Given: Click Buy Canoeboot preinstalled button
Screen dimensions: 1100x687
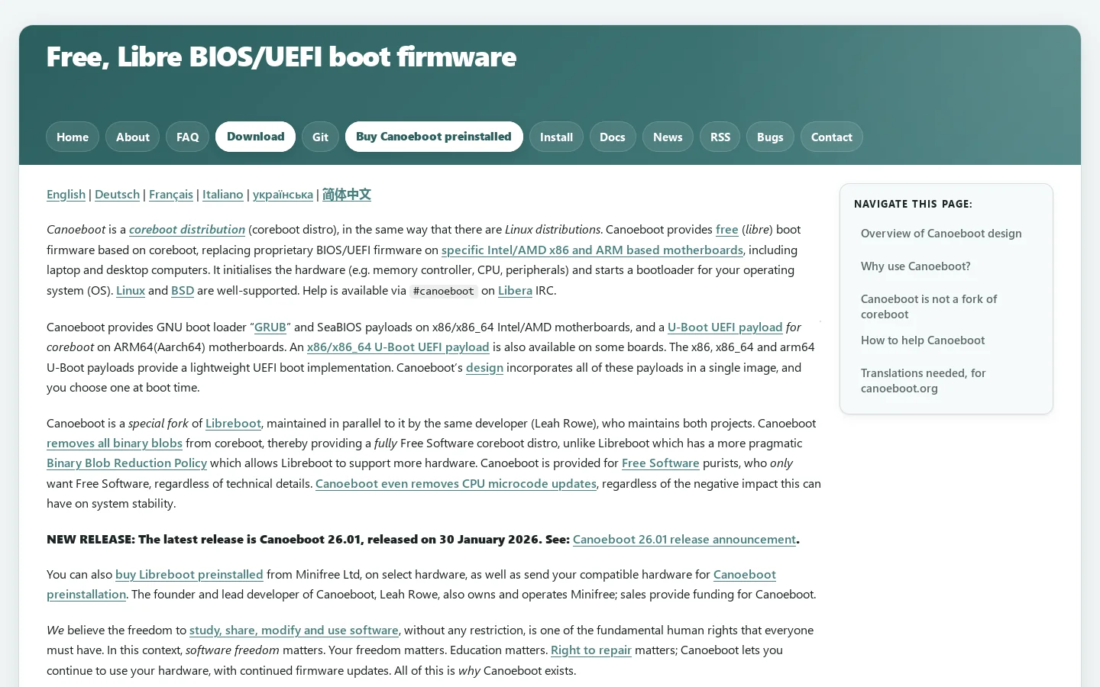Looking at the screenshot, I should coord(434,137).
